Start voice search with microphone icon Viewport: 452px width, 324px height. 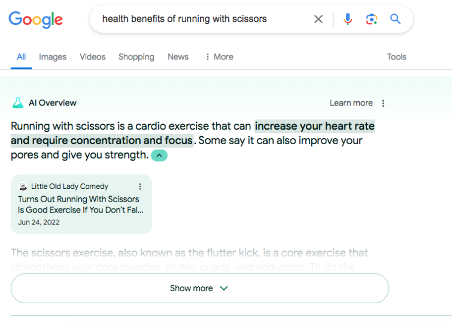pos(348,19)
